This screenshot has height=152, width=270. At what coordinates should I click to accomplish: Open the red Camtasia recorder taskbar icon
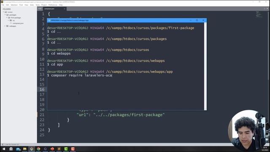73,149
